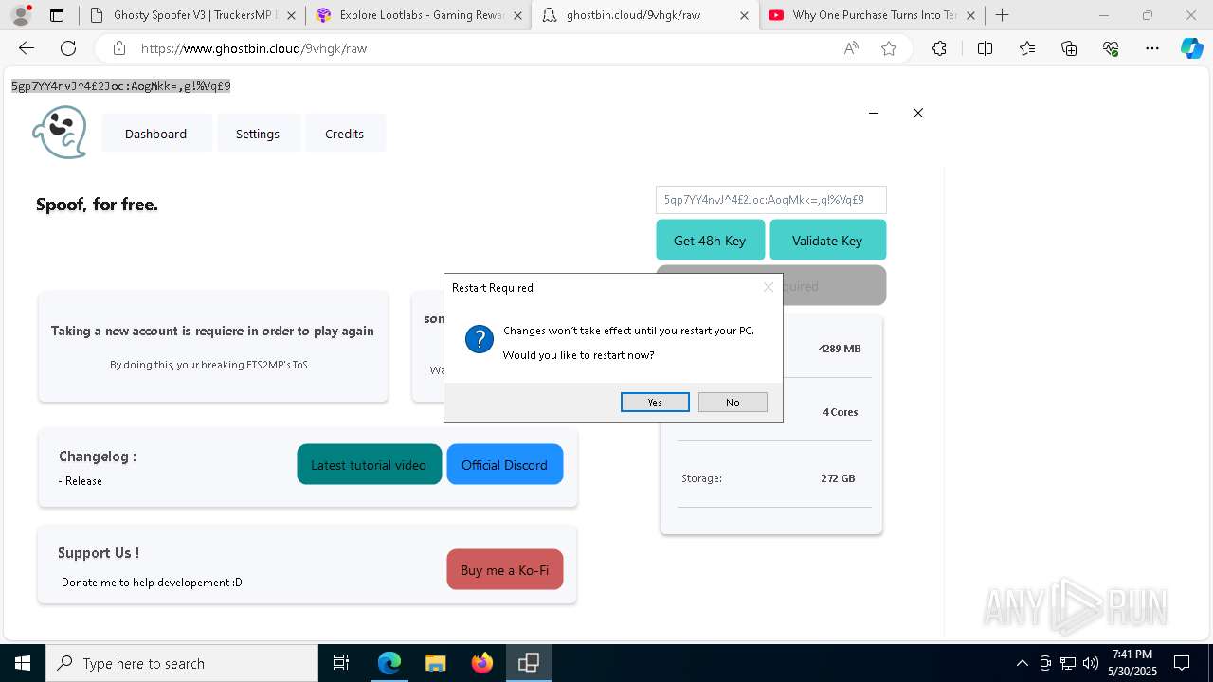This screenshot has width=1213, height=682.
Task: Open clock showing 7:41 PM
Action: pos(1132,663)
